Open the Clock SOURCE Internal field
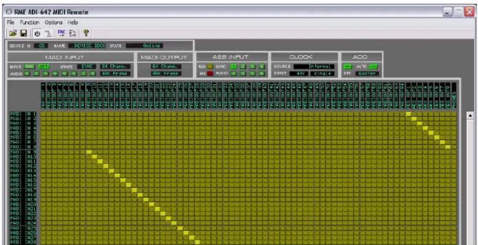478x245 pixels. (x=314, y=67)
